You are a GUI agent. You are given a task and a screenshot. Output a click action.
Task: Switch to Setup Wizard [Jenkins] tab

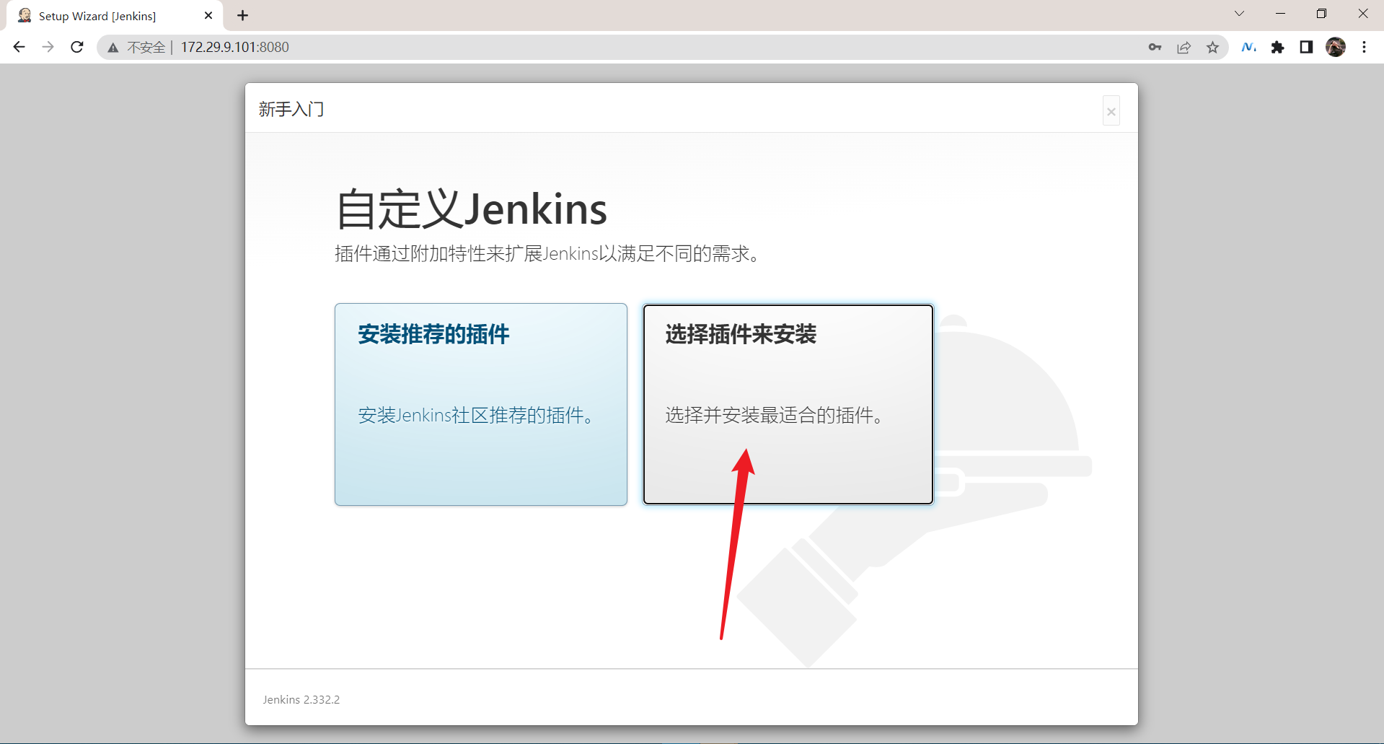pyautogui.click(x=114, y=16)
